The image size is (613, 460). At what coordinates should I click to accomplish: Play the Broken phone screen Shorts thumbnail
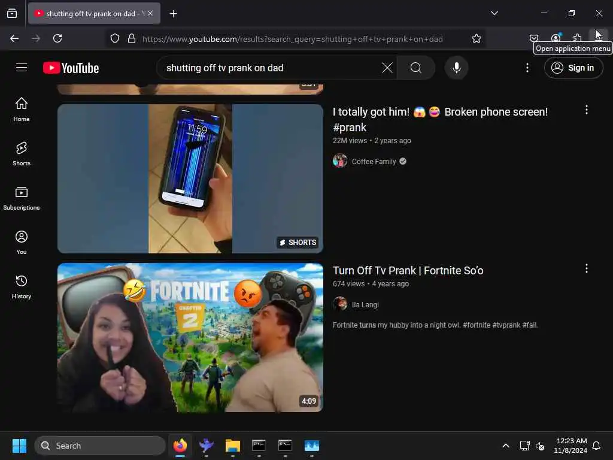[190, 178]
